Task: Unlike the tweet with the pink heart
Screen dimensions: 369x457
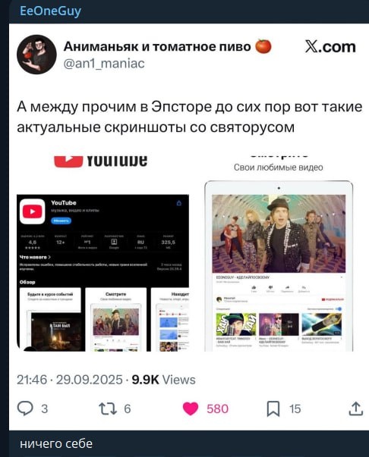Action: click(191, 408)
